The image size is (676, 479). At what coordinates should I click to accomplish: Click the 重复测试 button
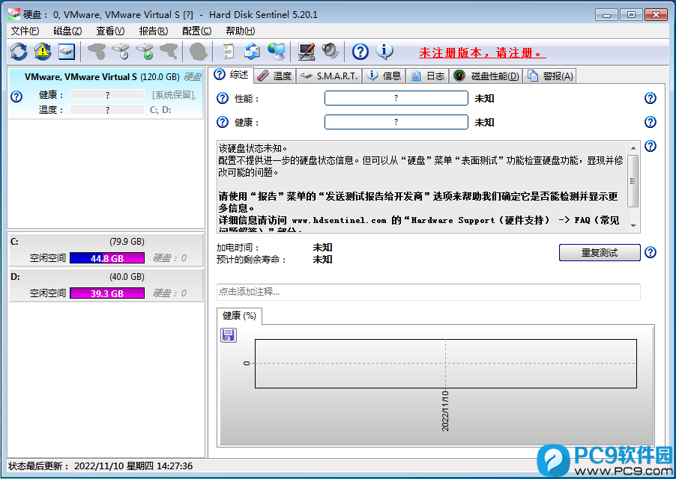(600, 253)
